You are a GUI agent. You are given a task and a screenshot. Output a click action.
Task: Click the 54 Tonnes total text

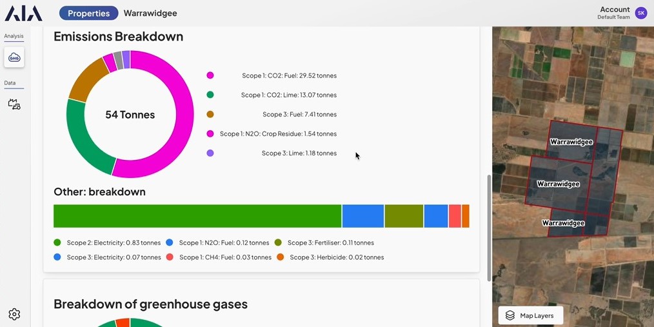click(x=130, y=115)
